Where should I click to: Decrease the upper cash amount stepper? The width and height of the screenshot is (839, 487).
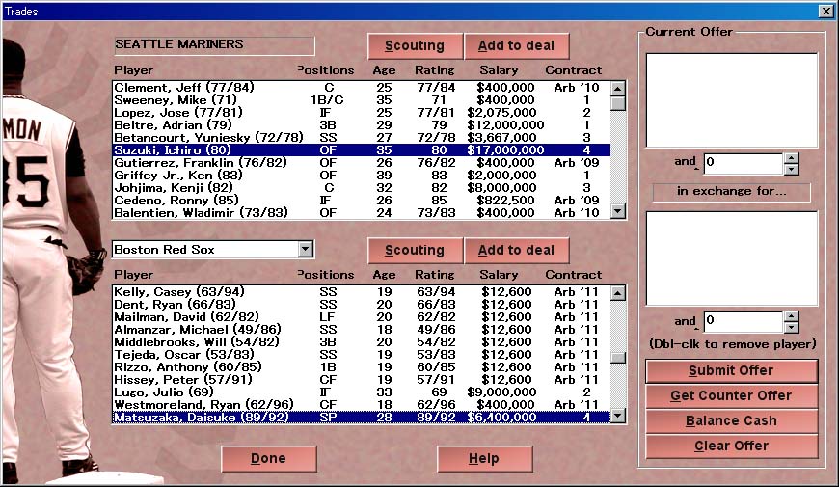point(791,169)
